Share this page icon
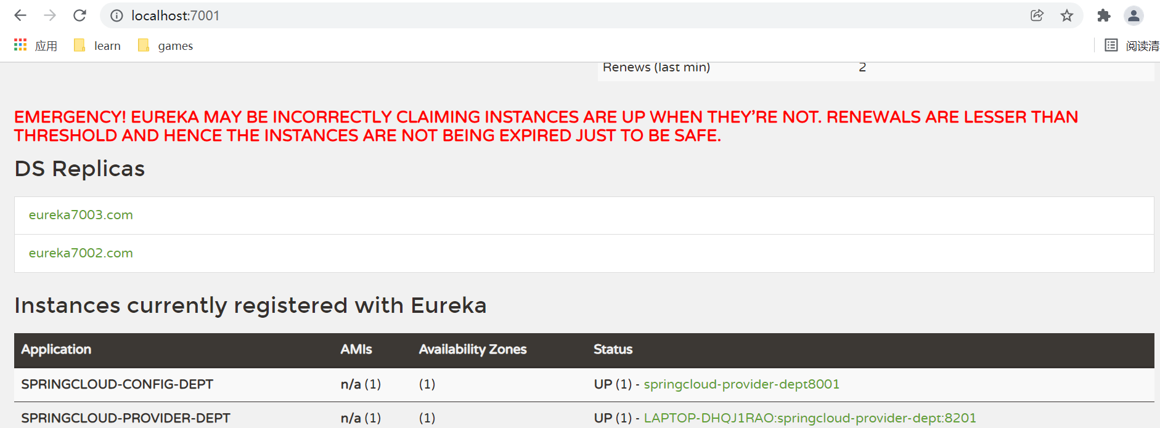This screenshot has width=1160, height=428. (x=1037, y=15)
